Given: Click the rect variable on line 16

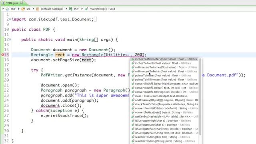Looking at the screenshot, I should pos(86,60).
